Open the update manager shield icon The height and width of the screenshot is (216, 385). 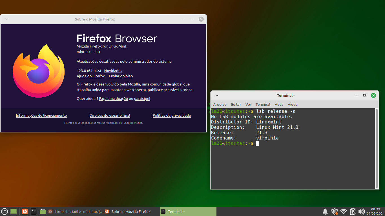[x=335, y=211]
